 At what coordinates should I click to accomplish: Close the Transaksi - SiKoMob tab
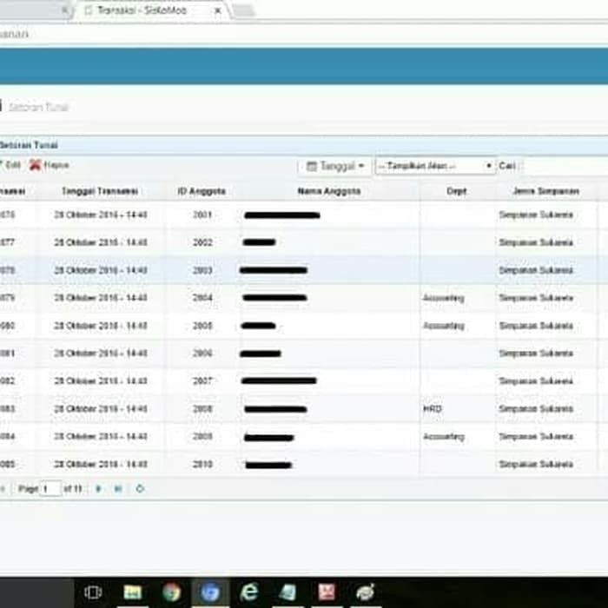218,10
